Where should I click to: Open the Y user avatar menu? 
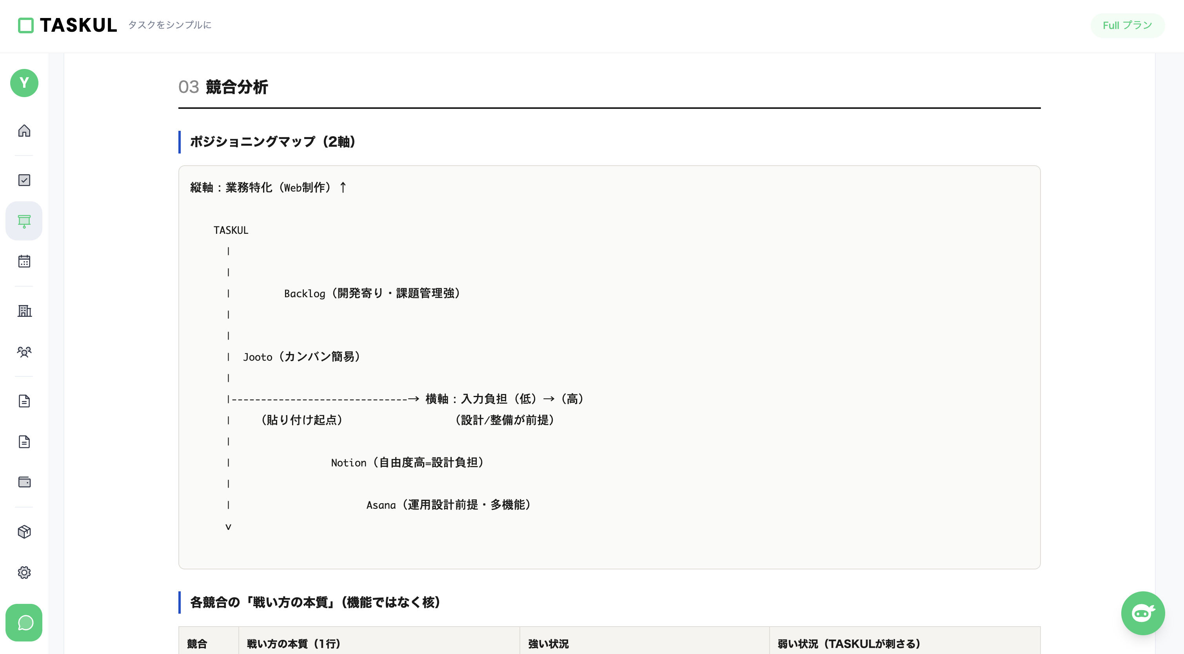pos(24,83)
